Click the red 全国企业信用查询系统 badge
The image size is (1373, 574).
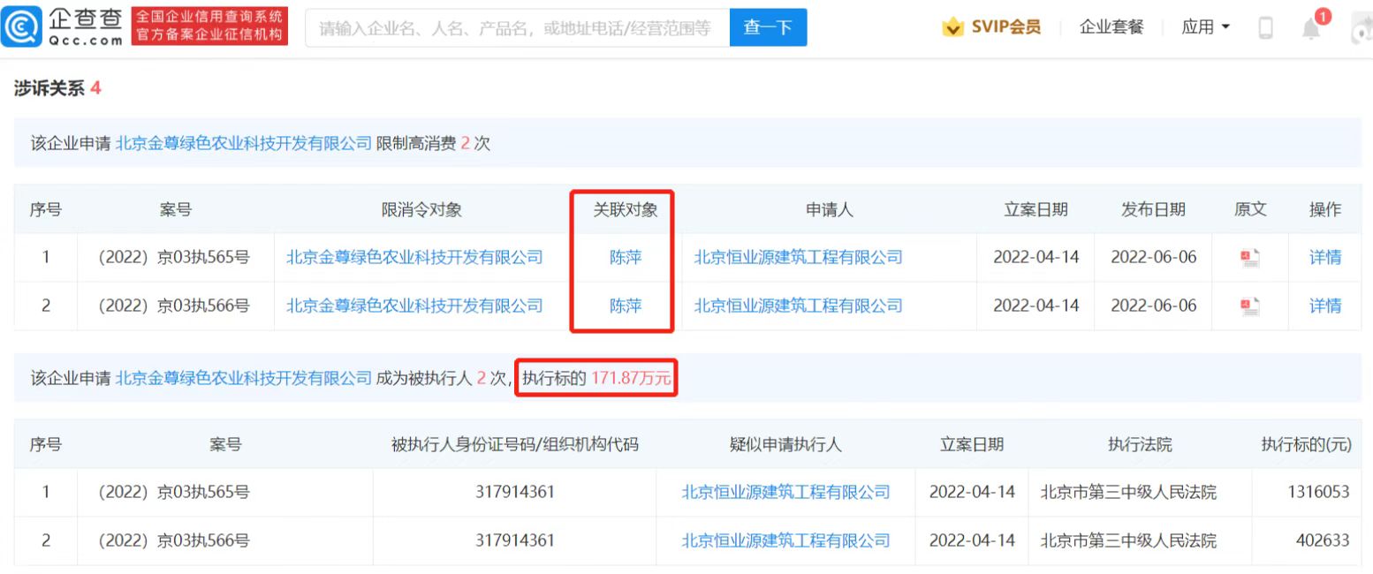pyautogui.click(x=209, y=26)
